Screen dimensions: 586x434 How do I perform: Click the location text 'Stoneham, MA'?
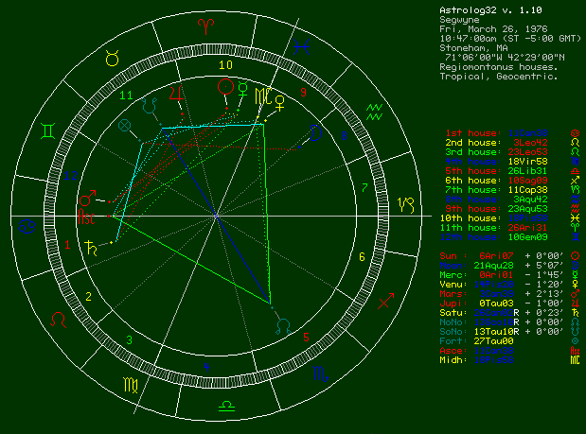(473, 48)
